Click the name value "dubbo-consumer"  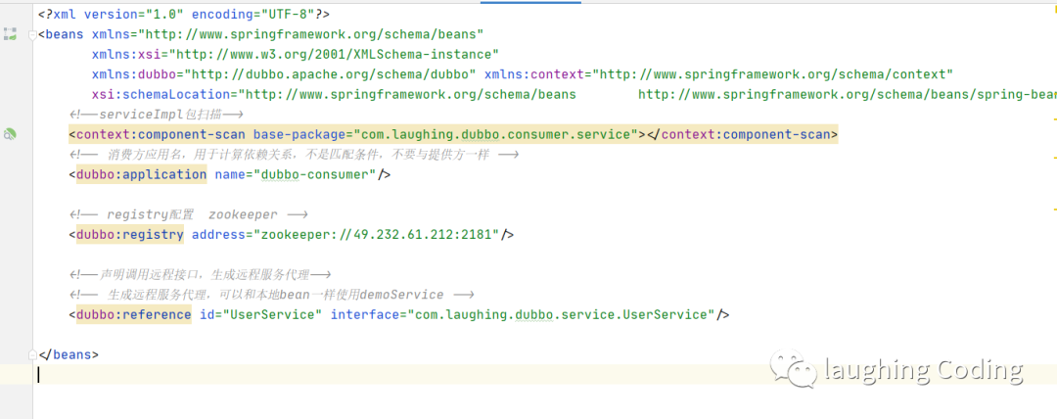[314, 175]
